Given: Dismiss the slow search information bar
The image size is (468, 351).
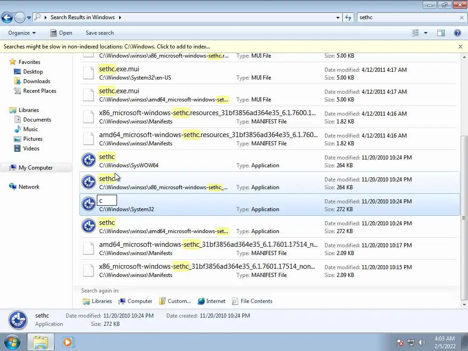Looking at the screenshot, I should tap(460, 47).
